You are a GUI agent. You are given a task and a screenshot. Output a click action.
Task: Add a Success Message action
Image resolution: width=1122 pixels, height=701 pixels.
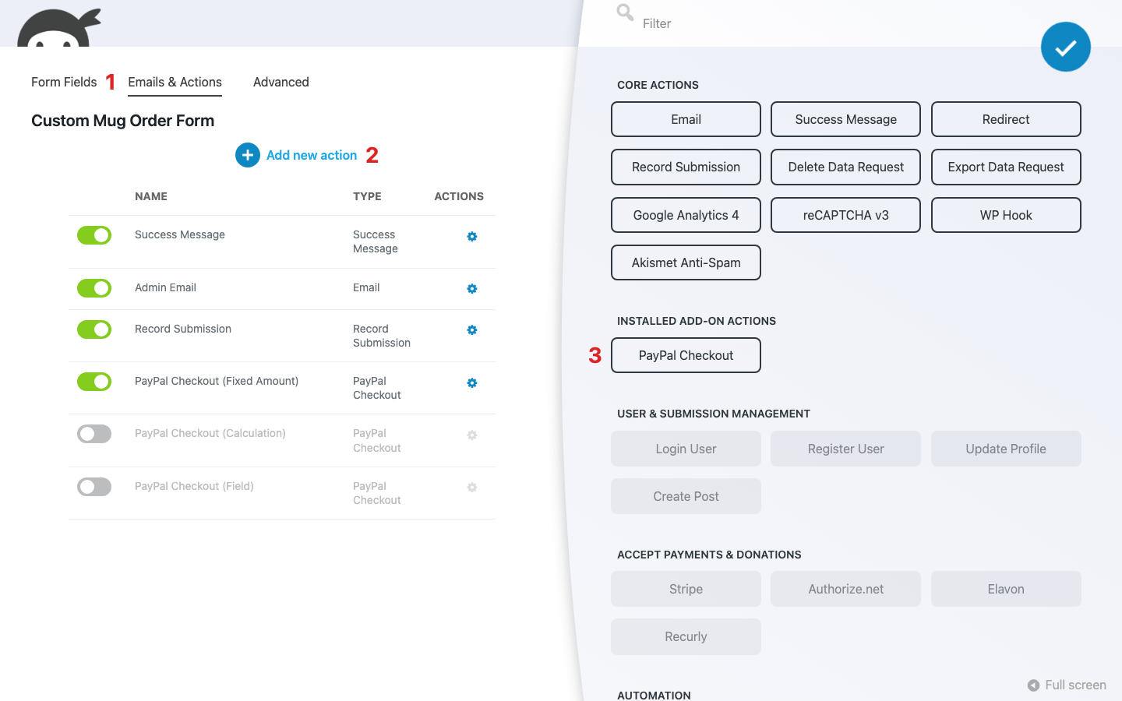click(845, 119)
